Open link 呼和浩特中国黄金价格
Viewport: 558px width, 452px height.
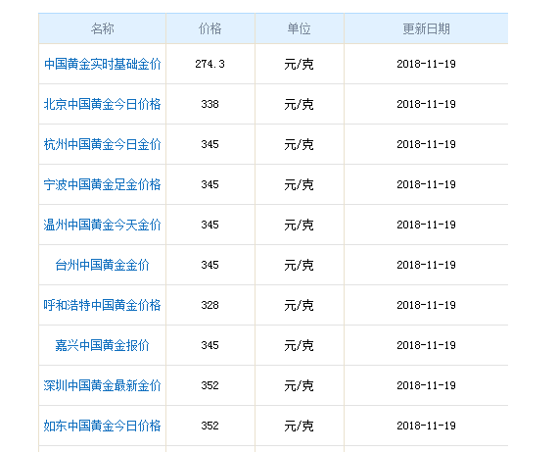pos(103,306)
